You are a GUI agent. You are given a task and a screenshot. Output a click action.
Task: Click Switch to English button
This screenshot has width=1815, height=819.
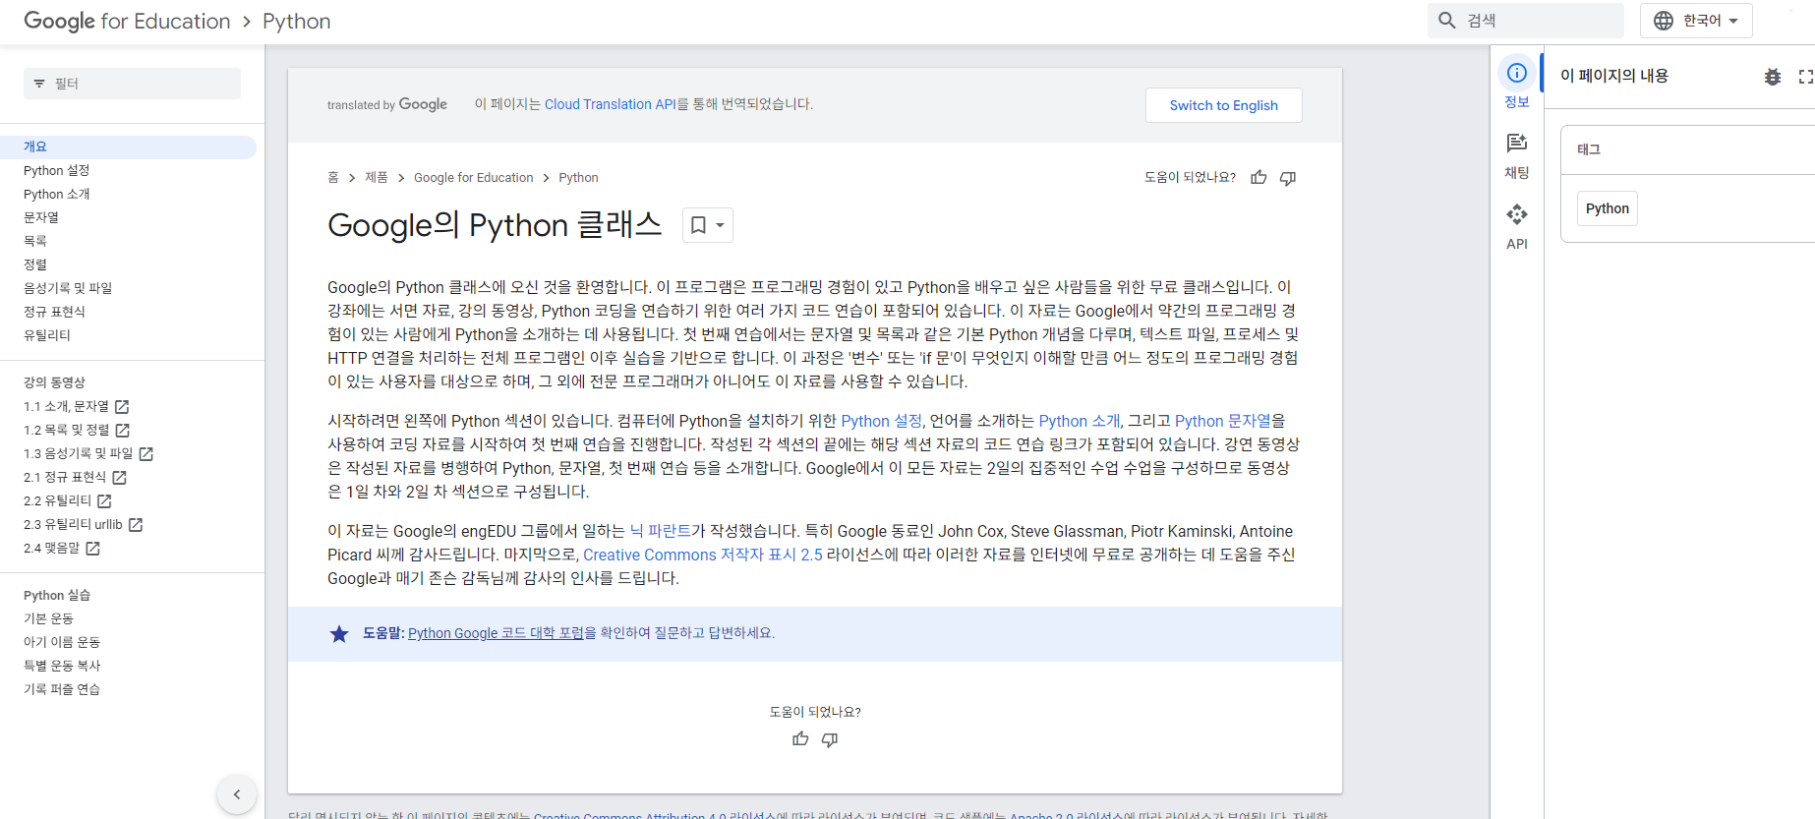1224,105
